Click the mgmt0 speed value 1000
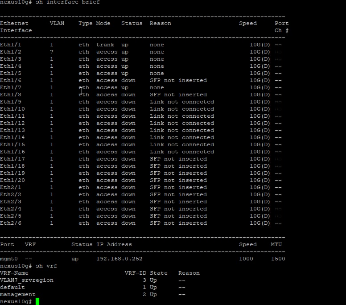The width and height of the screenshot is (346, 305). [246, 259]
